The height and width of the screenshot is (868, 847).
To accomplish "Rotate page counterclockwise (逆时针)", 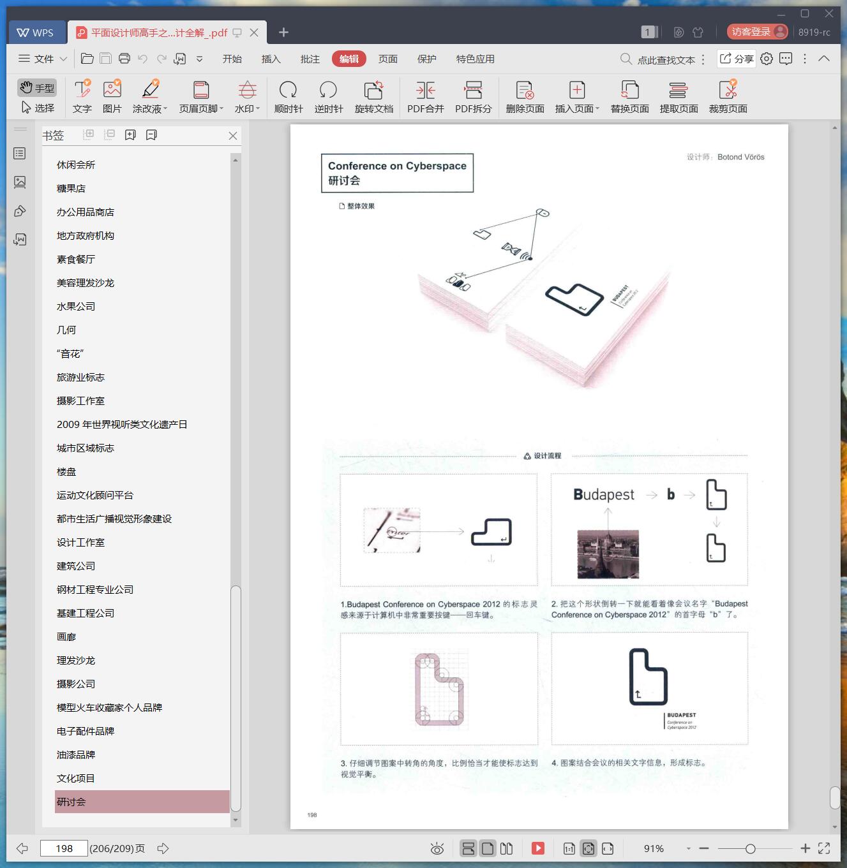I will pyautogui.click(x=329, y=97).
